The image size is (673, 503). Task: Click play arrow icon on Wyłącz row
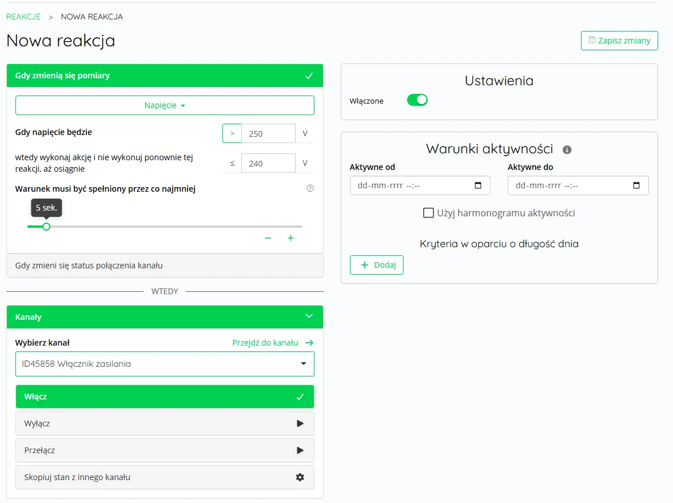[x=300, y=423]
